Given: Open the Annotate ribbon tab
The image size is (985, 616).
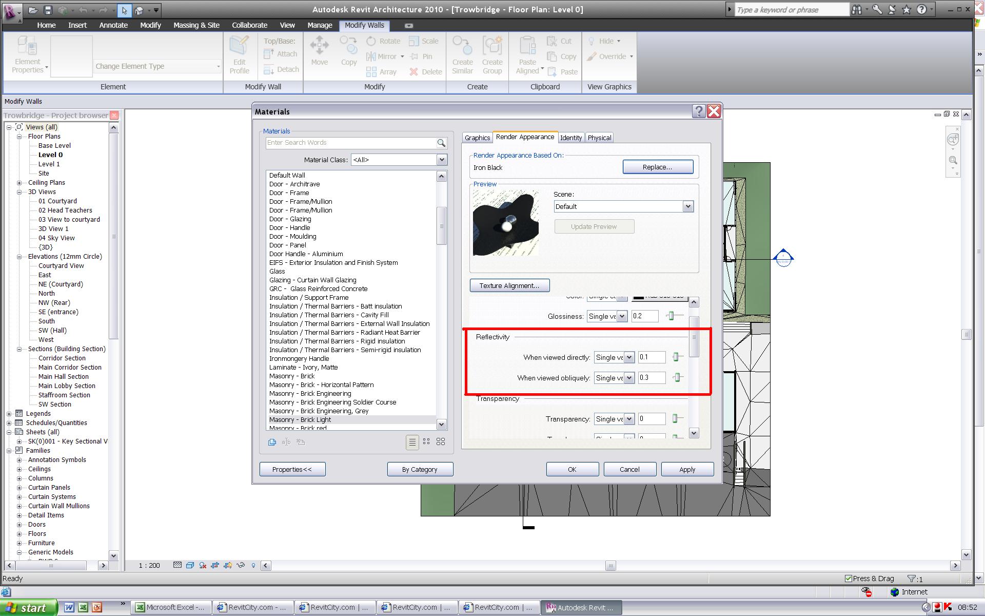Looking at the screenshot, I should 113,25.
